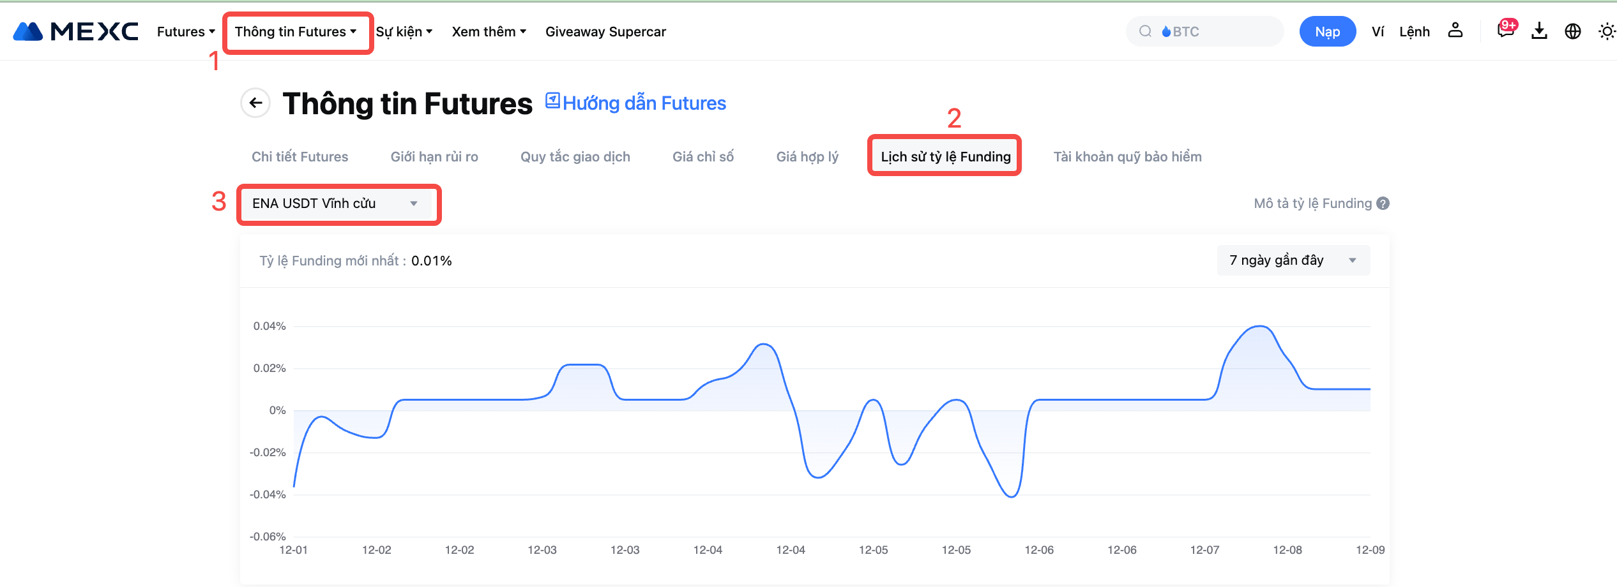Click the search magnifier icon
The width and height of the screenshot is (1617, 587).
[1145, 31]
